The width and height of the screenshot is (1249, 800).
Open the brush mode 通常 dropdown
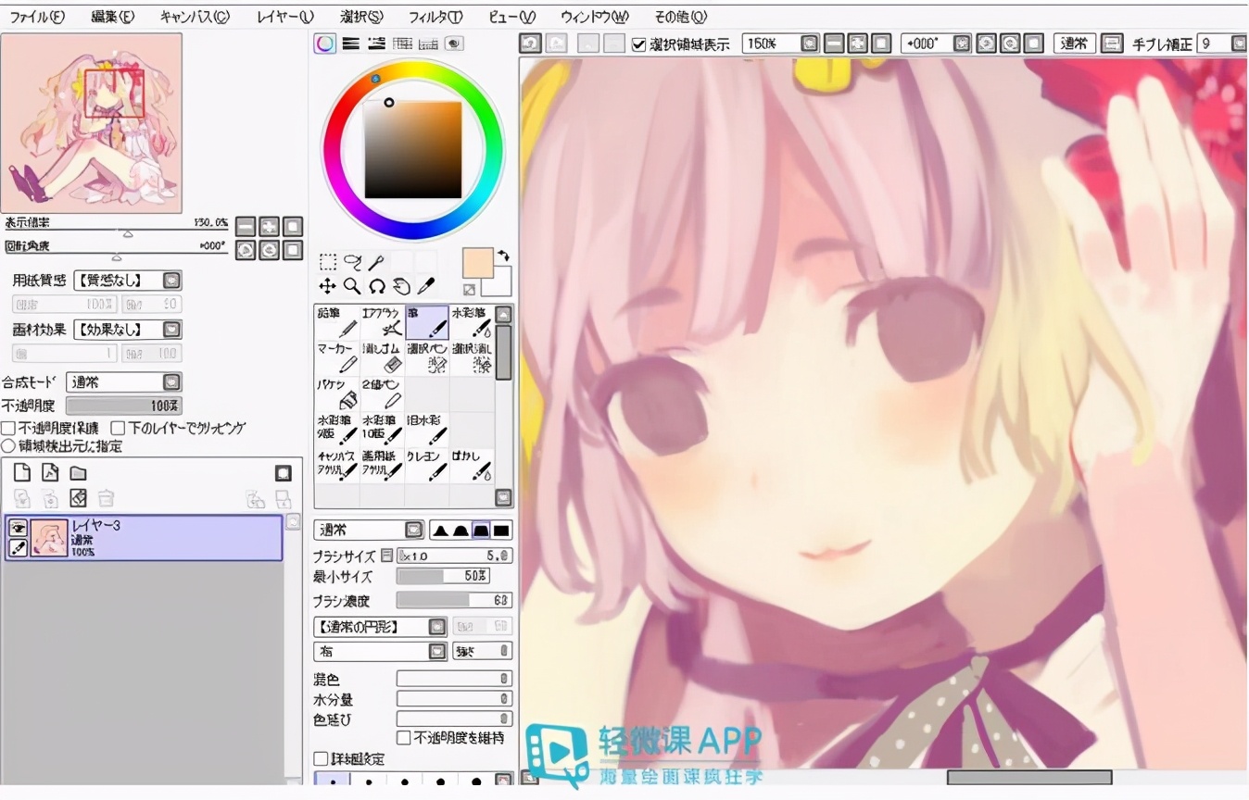369,531
